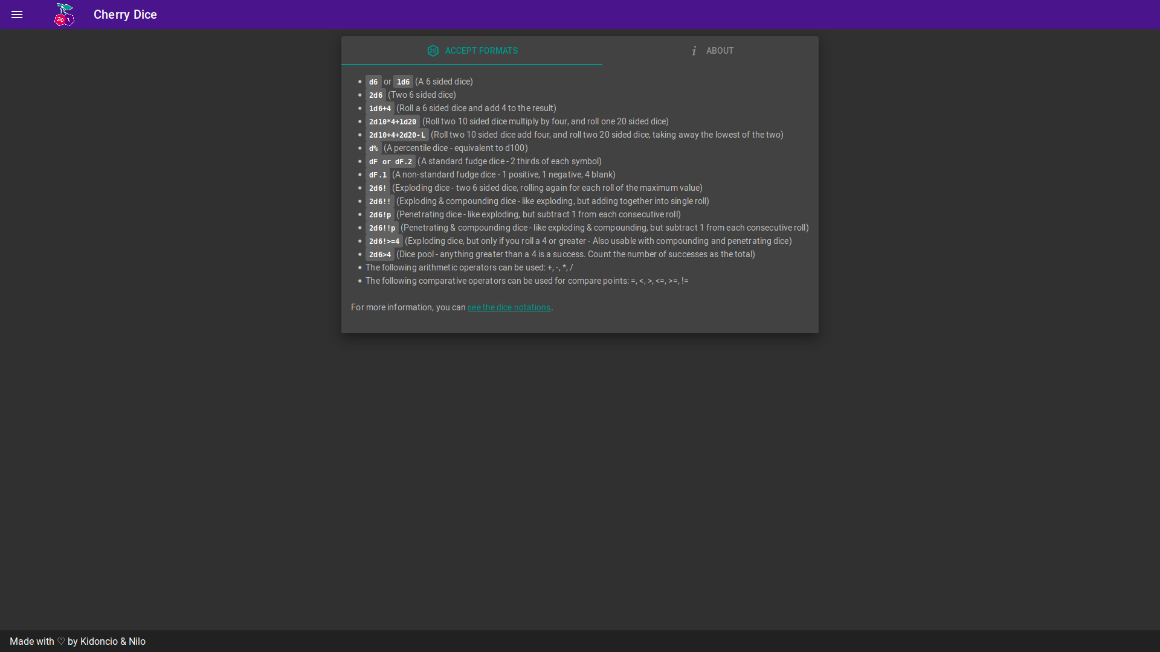Open the hamburger navigation menu
Viewport: 1160px width, 652px height.
(x=17, y=14)
